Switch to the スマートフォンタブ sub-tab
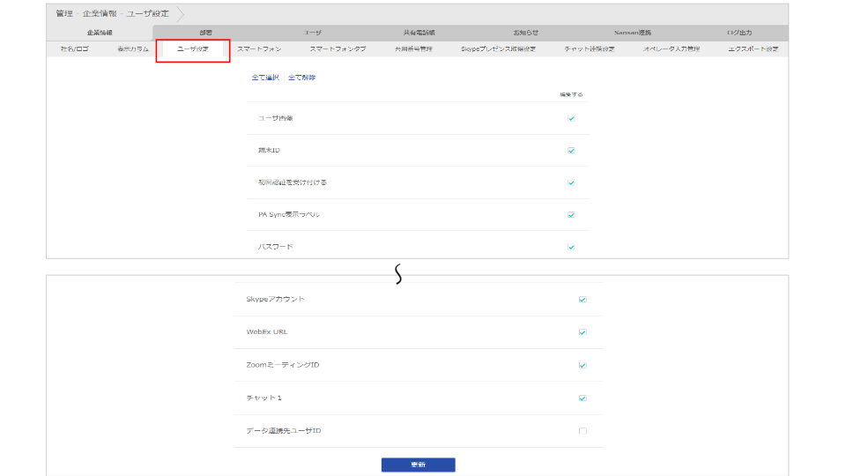 click(338, 48)
